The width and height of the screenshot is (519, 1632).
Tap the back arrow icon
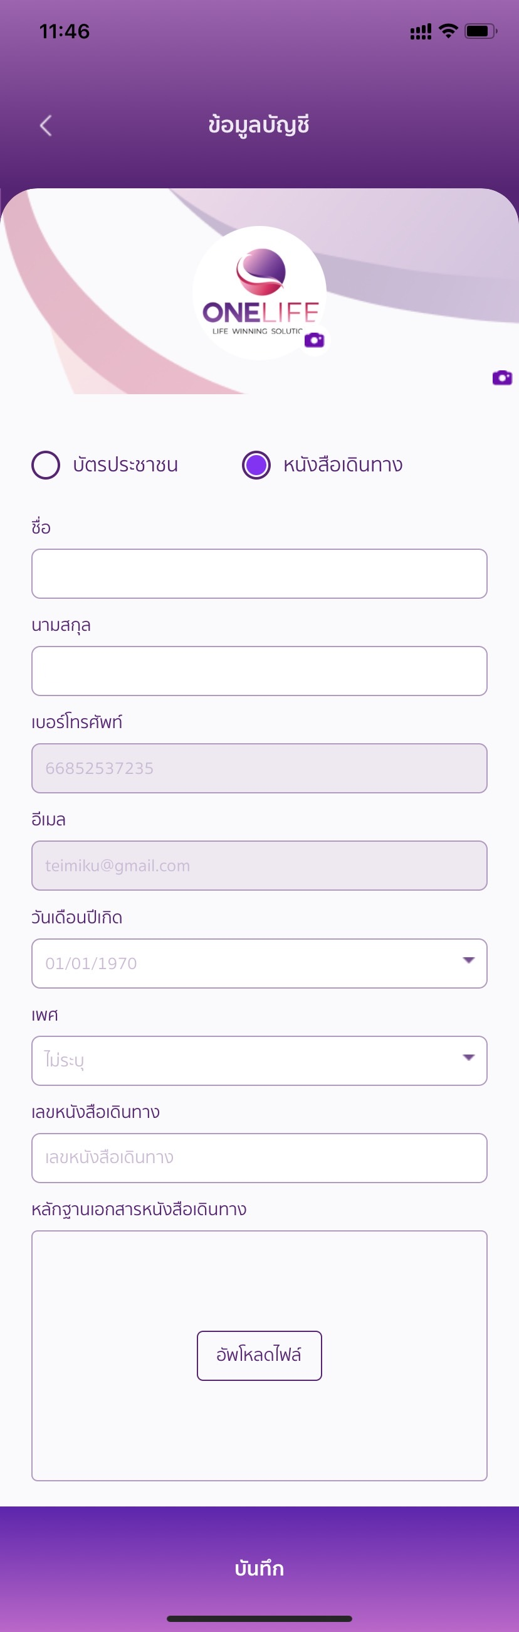click(46, 126)
